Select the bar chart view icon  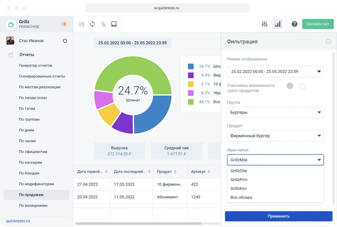pos(278,24)
